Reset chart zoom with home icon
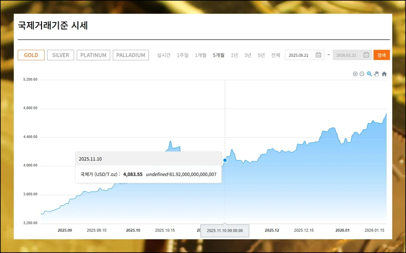406x253 pixels. [x=384, y=74]
